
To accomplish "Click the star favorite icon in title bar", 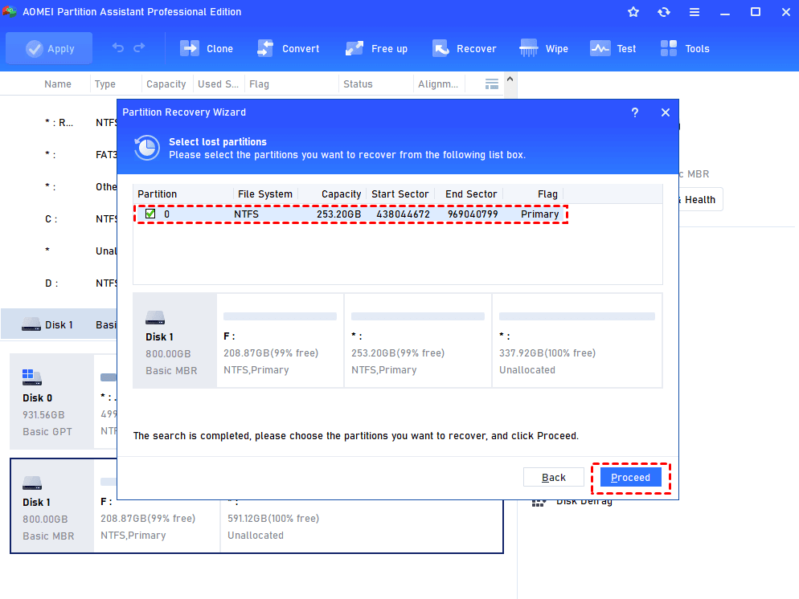I will pyautogui.click(x=633, y=12).
